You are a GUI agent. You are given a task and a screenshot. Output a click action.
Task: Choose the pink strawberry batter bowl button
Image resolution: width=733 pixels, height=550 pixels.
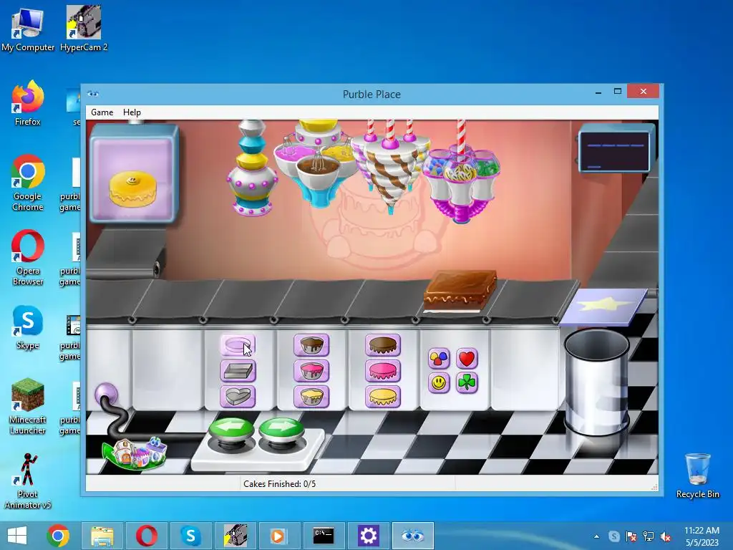(x=311, y=371)
